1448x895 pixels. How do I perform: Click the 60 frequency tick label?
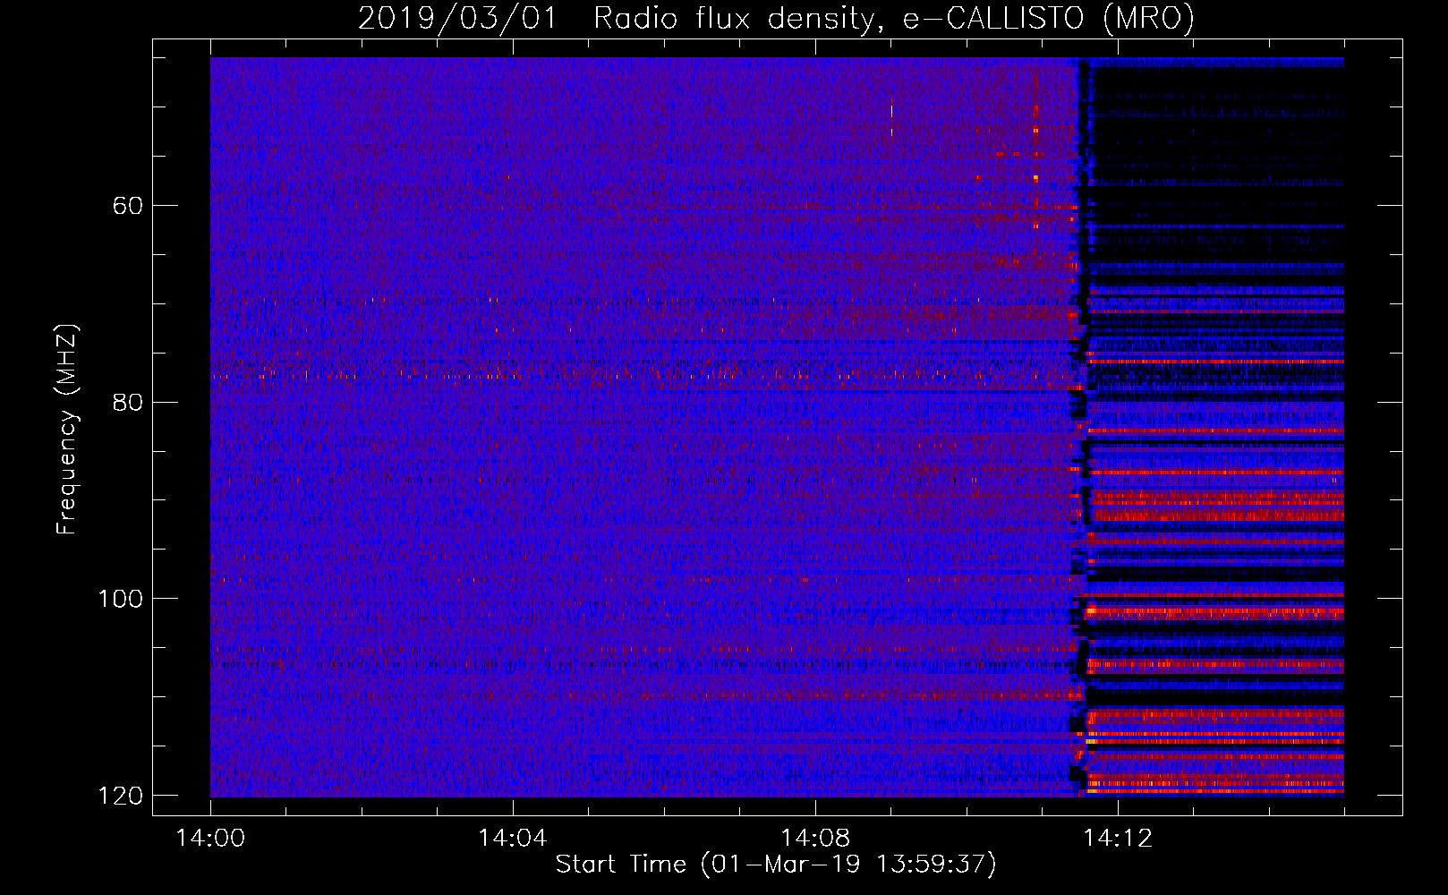[x=127, y=206]
